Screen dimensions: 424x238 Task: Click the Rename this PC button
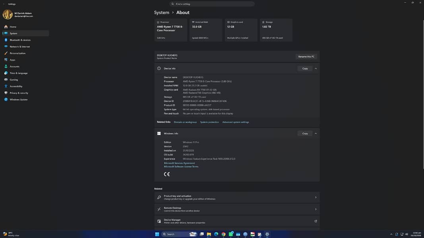click(306, 57)
